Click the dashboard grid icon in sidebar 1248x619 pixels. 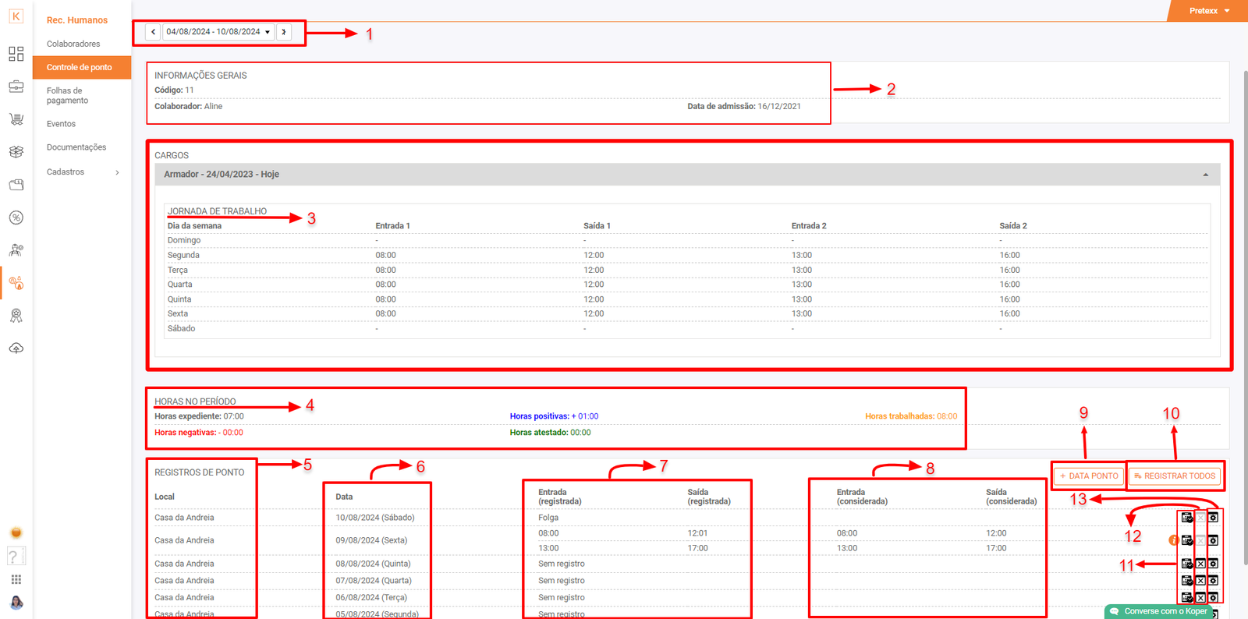(x=16, y=54)
